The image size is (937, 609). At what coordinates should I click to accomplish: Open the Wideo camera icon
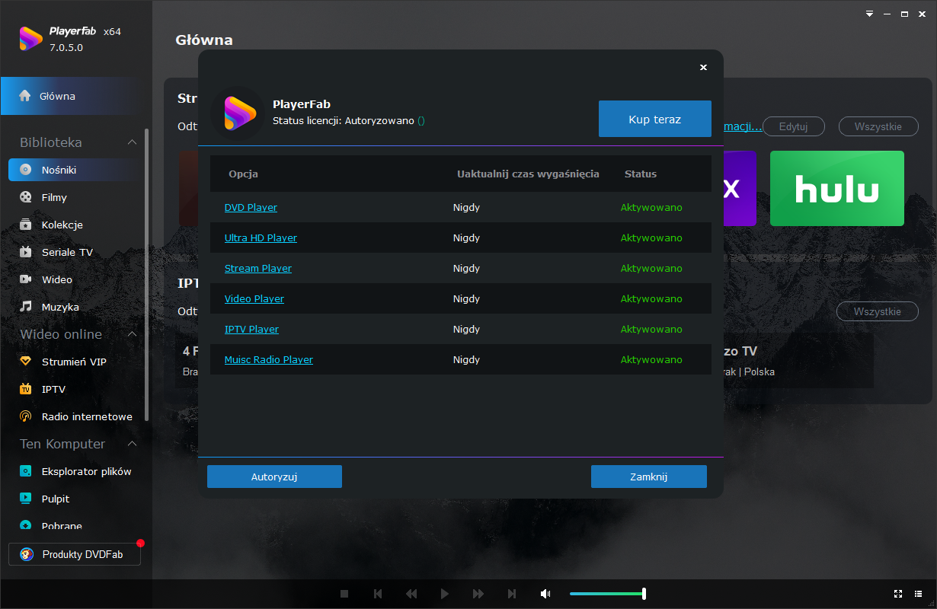pyautogui.click(x=26, y=279)
